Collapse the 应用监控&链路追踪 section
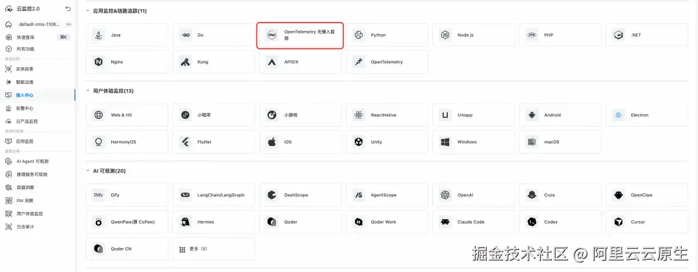 click(x=87, y=11)
